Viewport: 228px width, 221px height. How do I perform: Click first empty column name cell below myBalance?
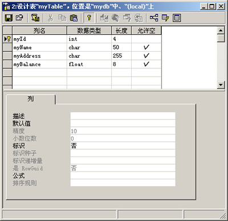[x=39, y=72]
